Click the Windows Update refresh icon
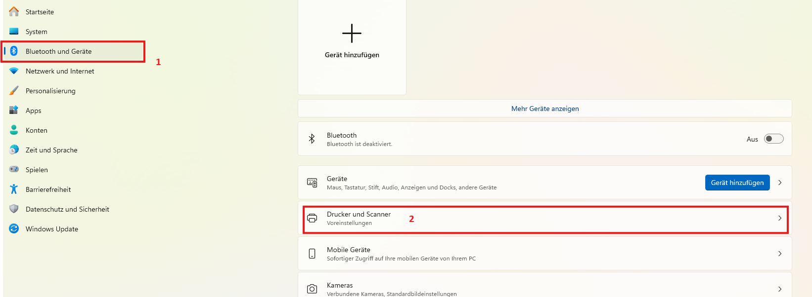This screenshot has width=812, height=297. 14,229
